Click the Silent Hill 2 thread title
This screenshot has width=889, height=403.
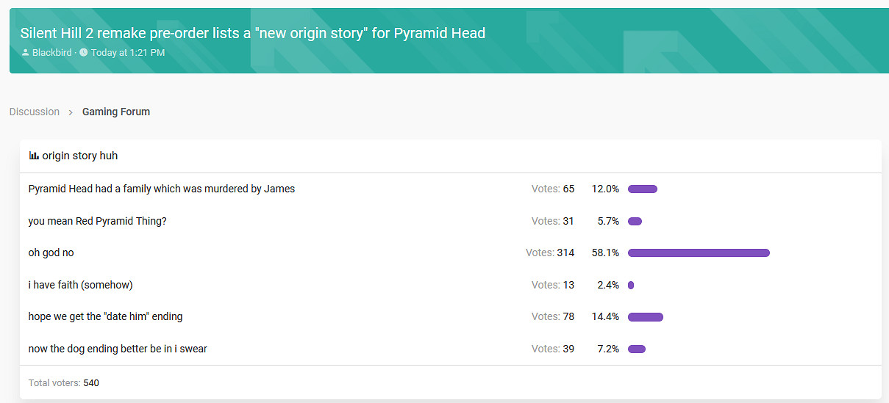252,33
